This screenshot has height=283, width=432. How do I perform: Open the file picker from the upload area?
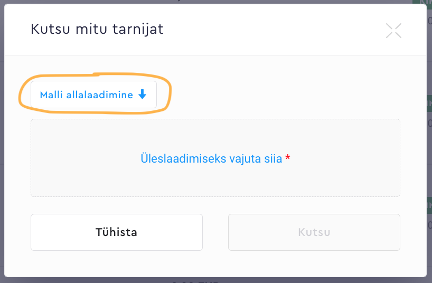tap(211, 158)
